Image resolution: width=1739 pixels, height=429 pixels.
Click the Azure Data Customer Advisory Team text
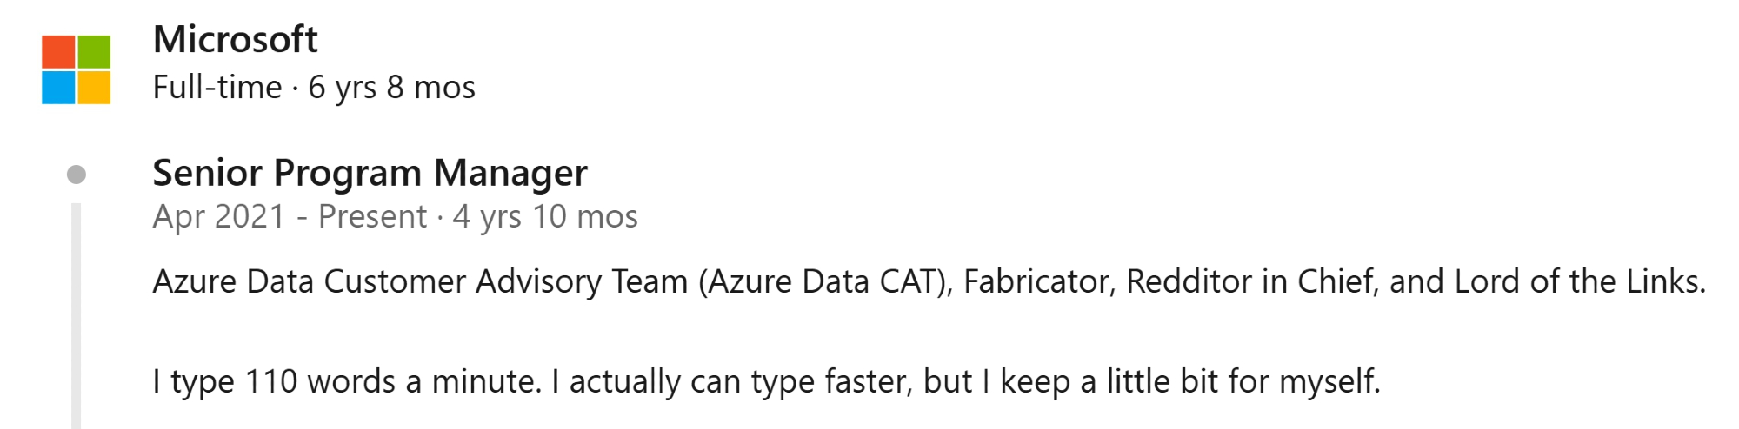pos(420,281)
